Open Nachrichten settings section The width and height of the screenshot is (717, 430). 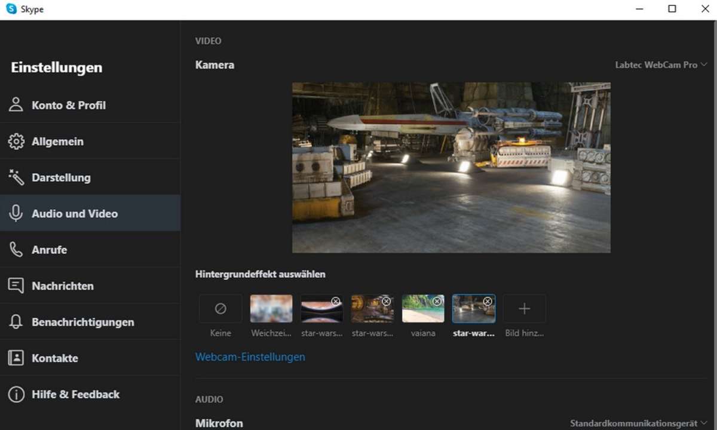(90, 285)
